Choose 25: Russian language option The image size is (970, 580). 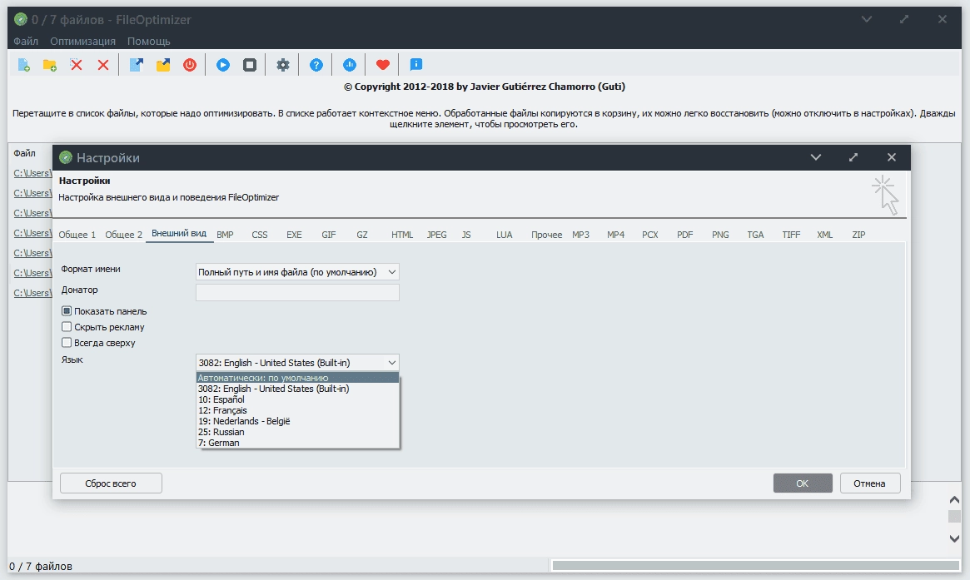click(x=297, y=432)
